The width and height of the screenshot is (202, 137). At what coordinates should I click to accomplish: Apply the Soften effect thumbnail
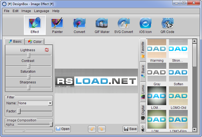(x=178, y=72)
